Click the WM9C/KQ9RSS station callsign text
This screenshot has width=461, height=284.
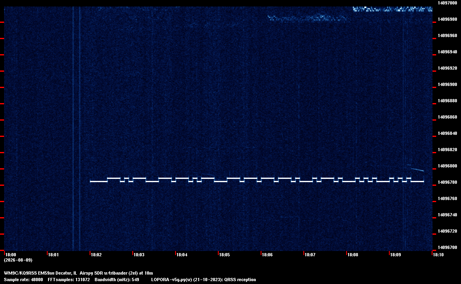click(20, 273)
